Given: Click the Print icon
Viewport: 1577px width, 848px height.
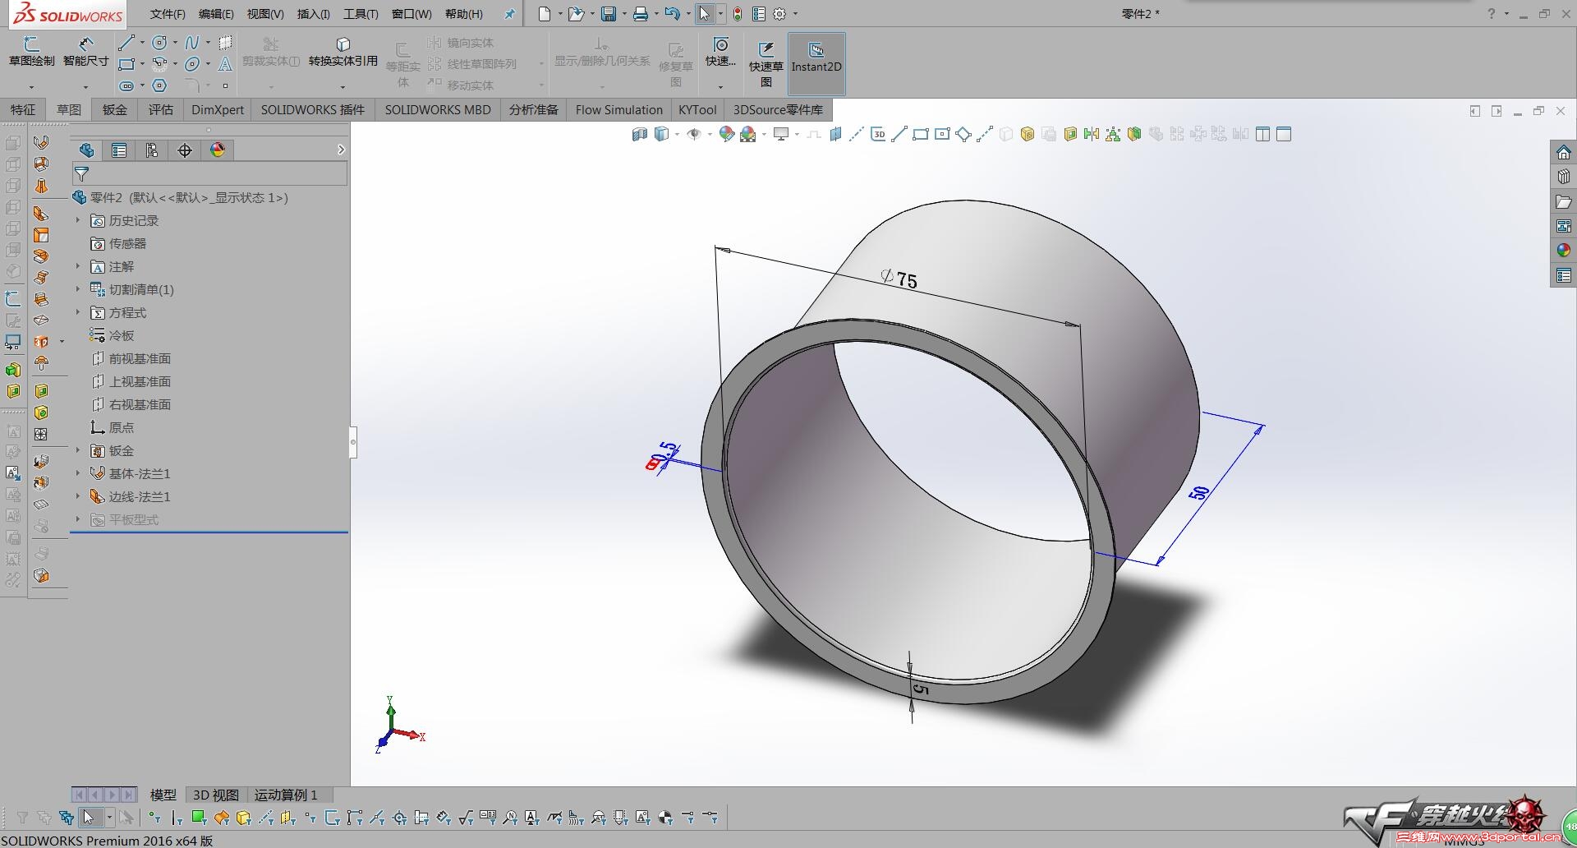Looking at the screenshot, I should click(x=641, y=14).
